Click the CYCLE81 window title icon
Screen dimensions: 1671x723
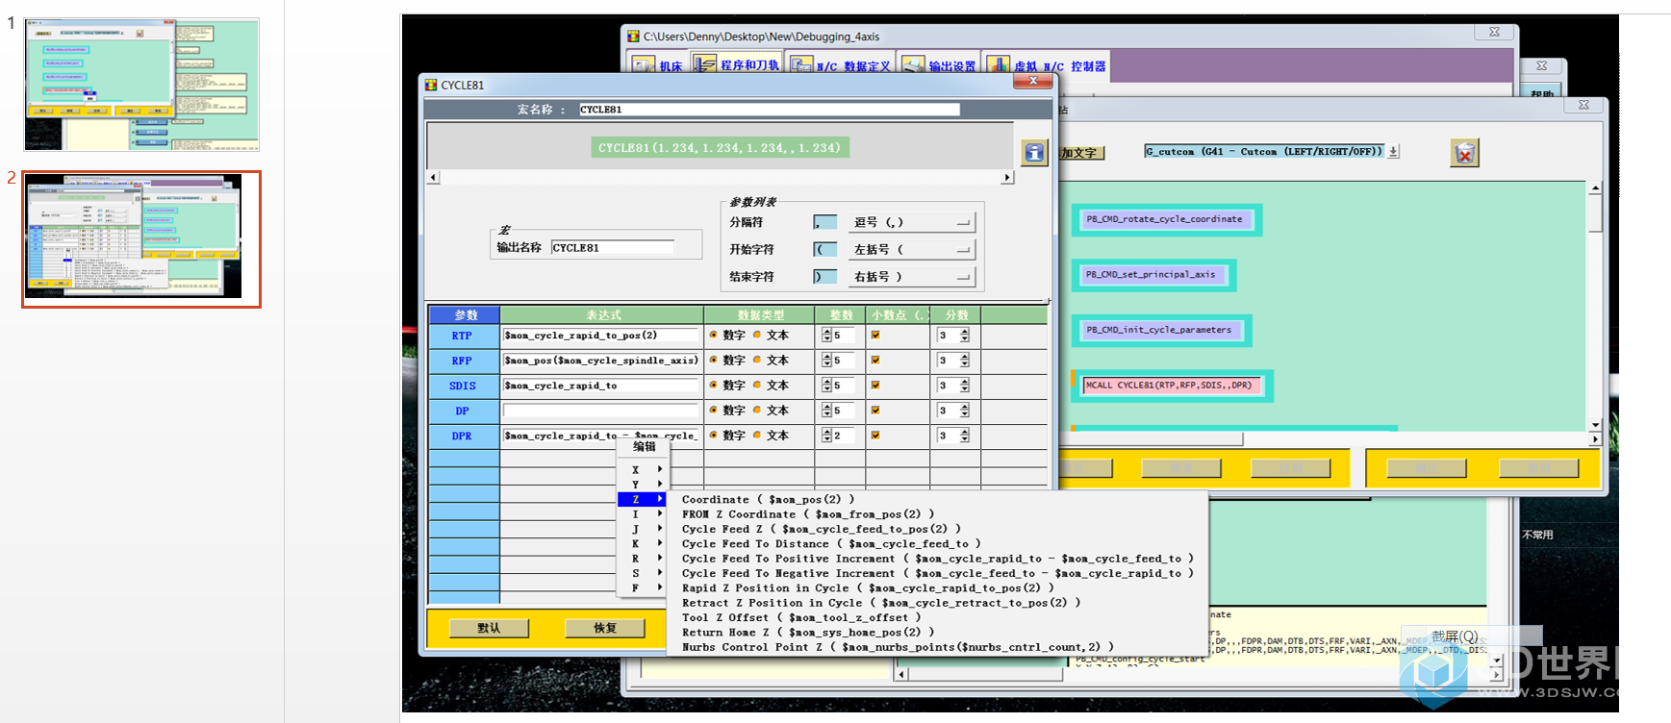click(x=431, y=85)
